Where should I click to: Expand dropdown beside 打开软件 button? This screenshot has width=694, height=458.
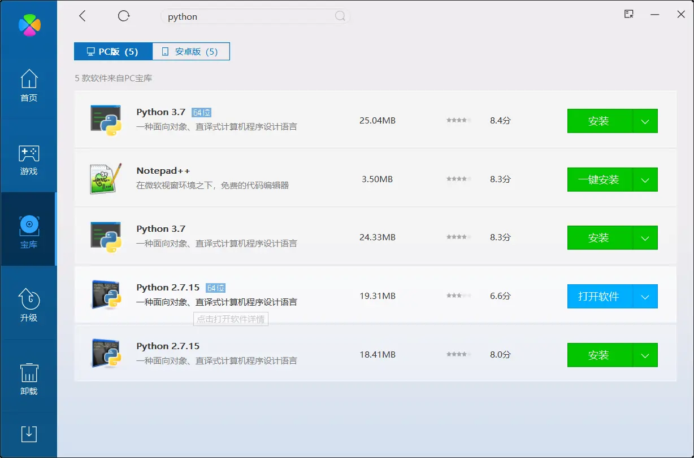[x=645, y=296]
